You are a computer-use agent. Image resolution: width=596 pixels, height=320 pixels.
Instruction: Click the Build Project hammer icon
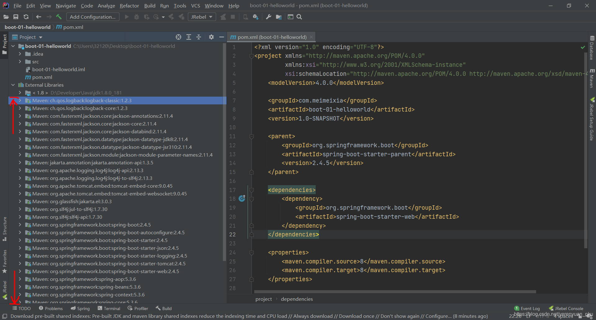tap(59, 17)
